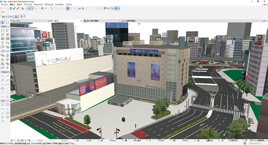Select the Line tool under ドキュメント
Screen dimensions: 268x145
coord(8,89)
